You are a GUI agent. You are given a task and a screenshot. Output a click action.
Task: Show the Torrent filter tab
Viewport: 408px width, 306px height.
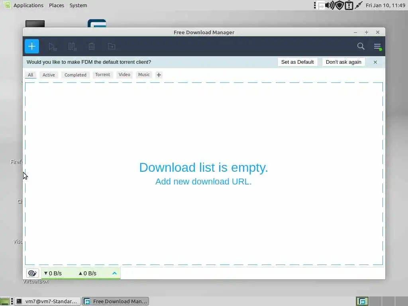coord(102,75)
